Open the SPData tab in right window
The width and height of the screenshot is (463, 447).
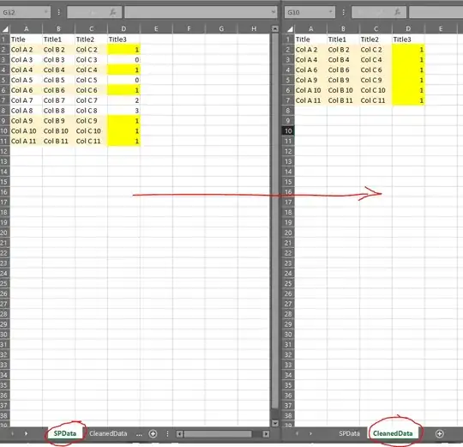coord(349,433)
